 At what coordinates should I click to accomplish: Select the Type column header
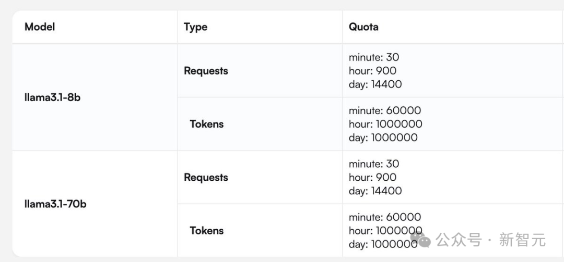click(x=196, y=27)
